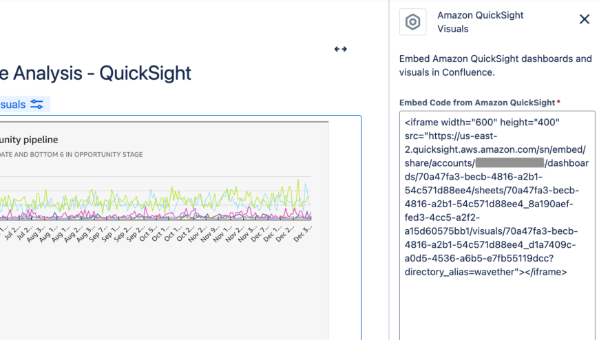Open macro settings via sliders icon

point(36,105)
